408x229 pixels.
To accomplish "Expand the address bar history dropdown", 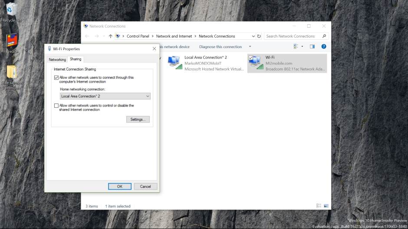I will tap(253, 36).
